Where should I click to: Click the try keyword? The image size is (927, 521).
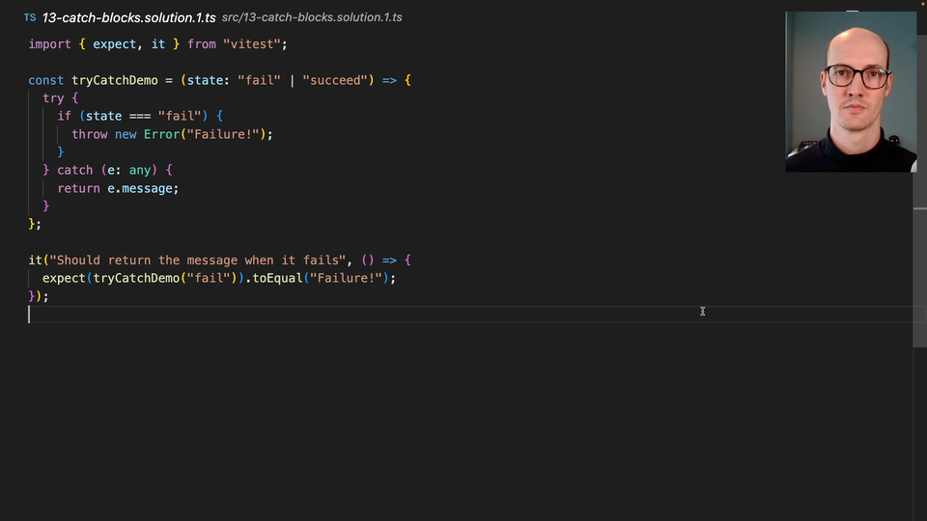(53, 98)
